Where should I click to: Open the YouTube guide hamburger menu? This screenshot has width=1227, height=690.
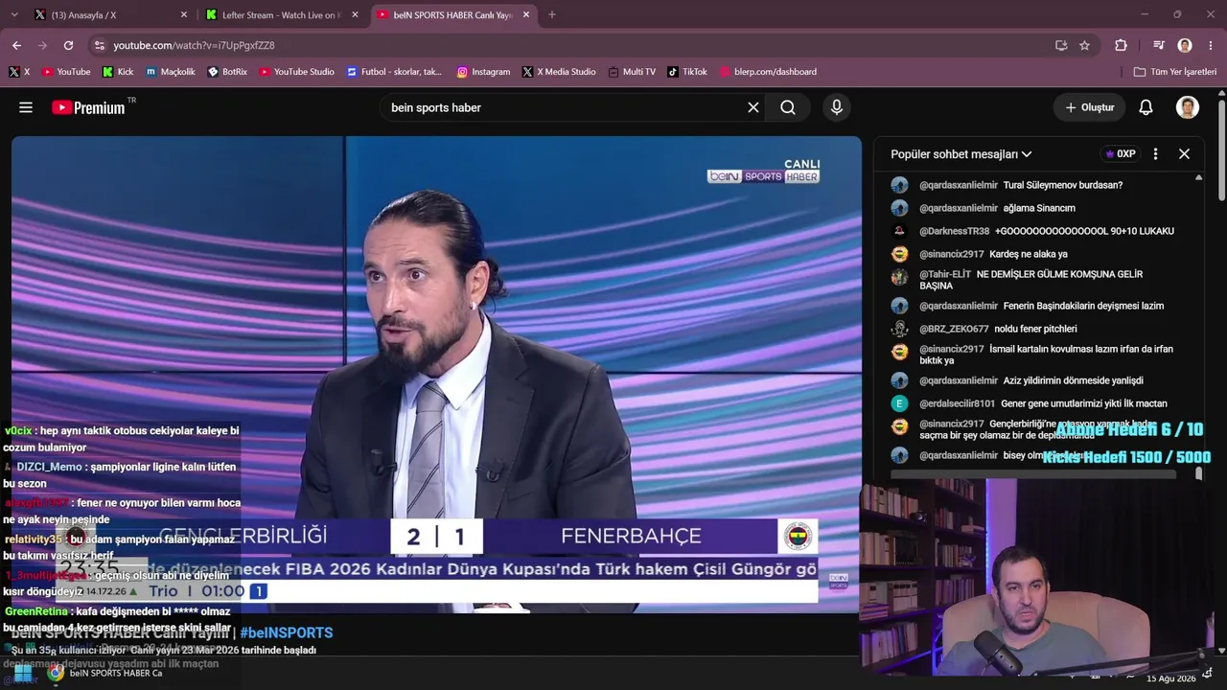pos(26,107)
